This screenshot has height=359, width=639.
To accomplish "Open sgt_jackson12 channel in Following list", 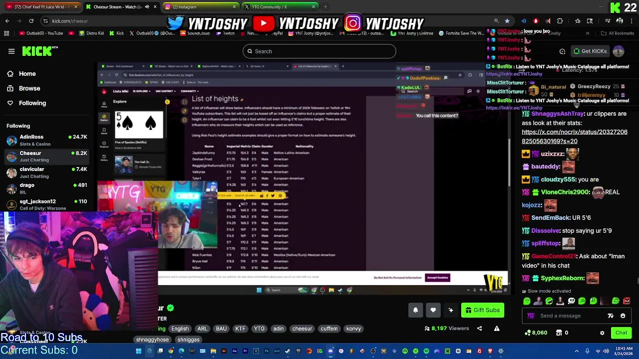I will (47, 204).
